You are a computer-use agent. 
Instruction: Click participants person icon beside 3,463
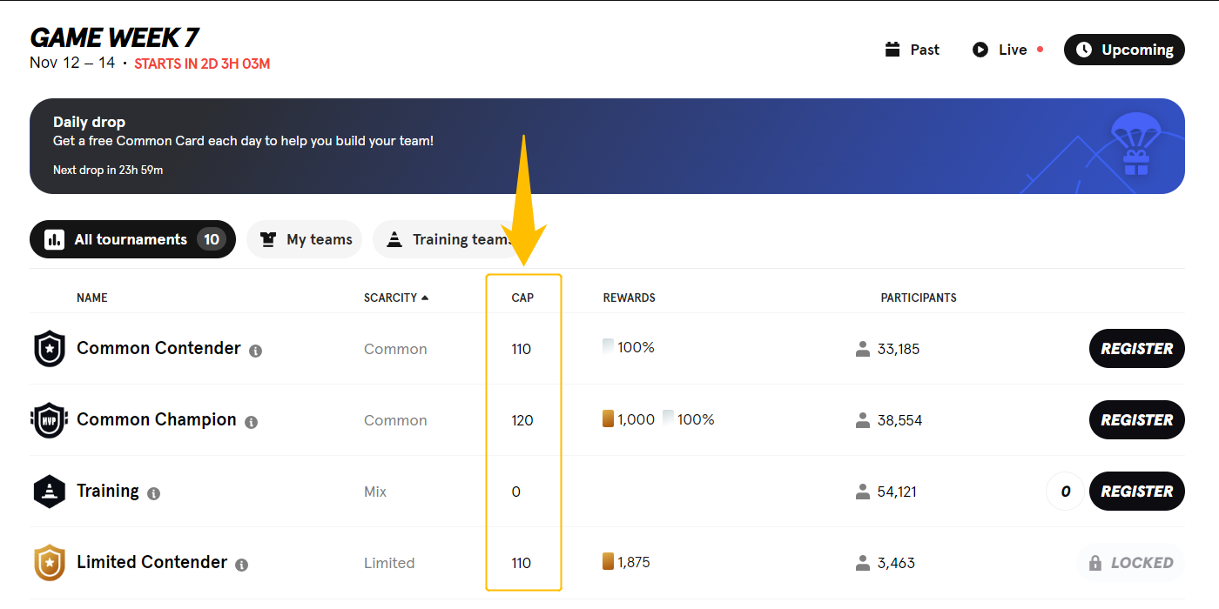click(863, 563)
